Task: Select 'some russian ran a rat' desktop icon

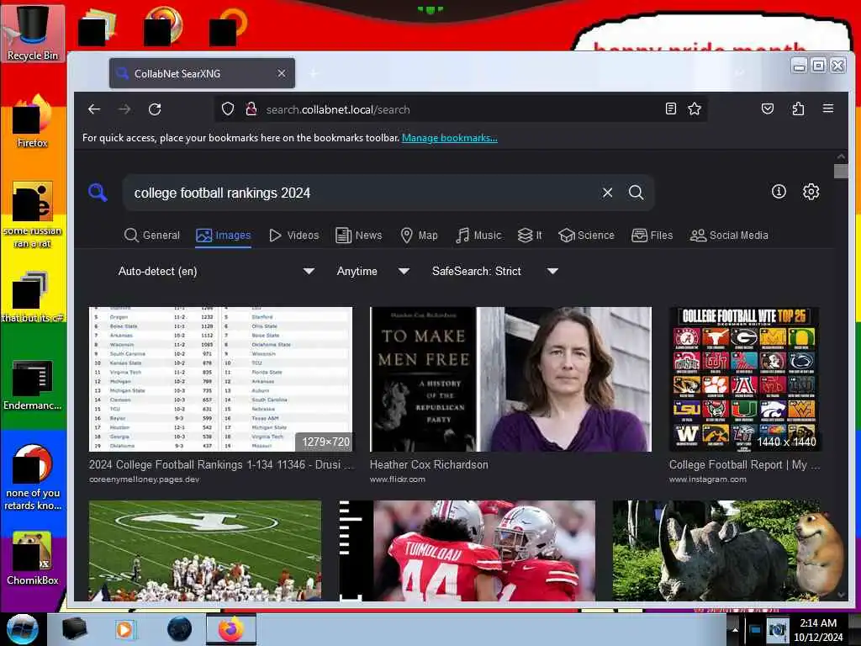Action: pos(33,214)
